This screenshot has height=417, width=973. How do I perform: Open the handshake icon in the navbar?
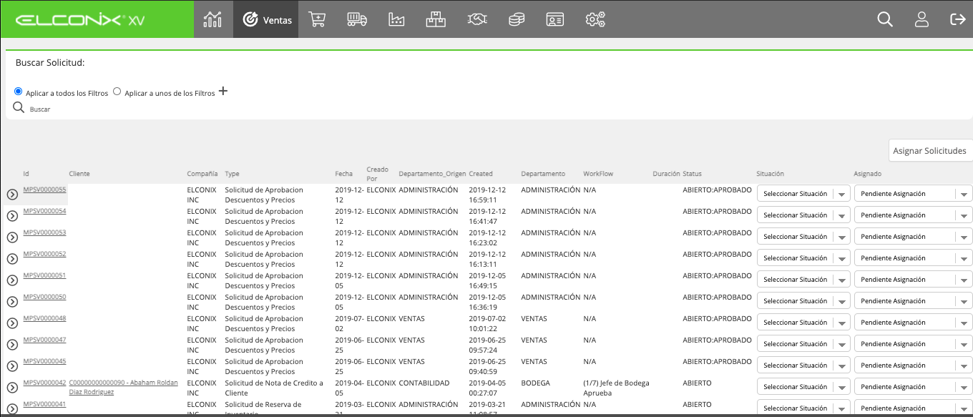(476, 19)
